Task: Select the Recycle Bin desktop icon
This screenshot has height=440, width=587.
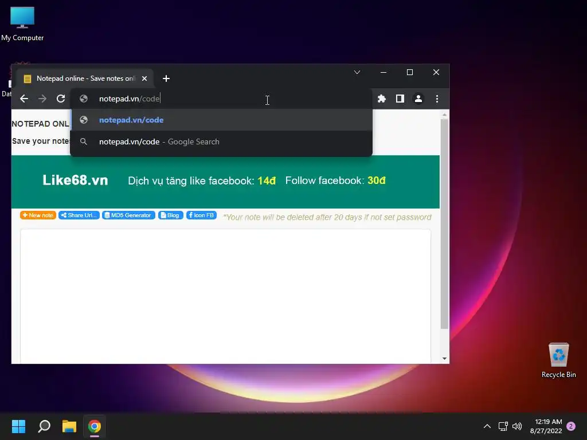Action: [558, 360]
